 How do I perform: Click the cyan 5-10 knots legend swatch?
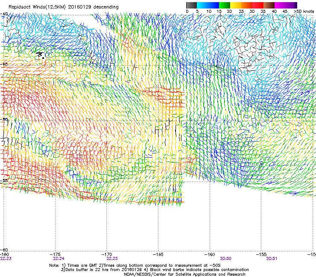click(x=202, y=5)
